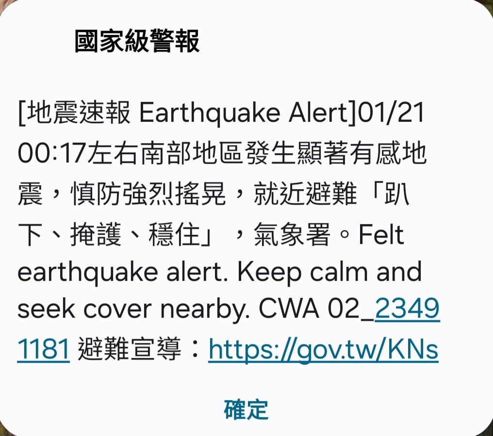Click the 地震速報 text in brackets

(x=78, y=113)
